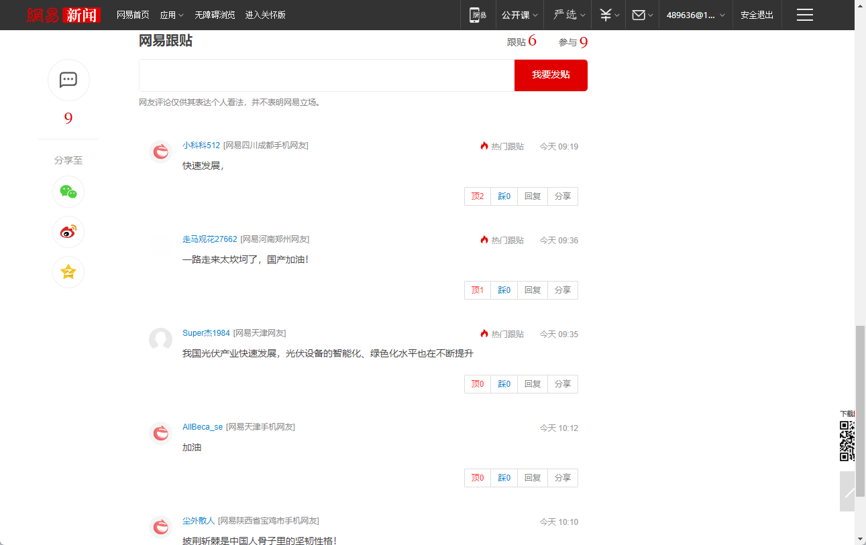Click timestamp 今天 09:19
The width and height of the screenshot is (866, 545).
(x=559, y=146)
